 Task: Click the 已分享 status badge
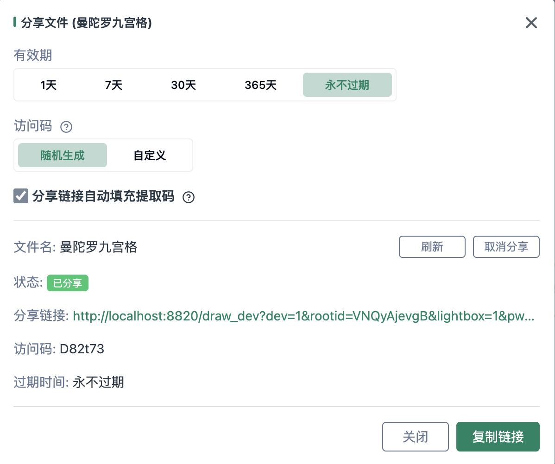(x=68, y=283)
